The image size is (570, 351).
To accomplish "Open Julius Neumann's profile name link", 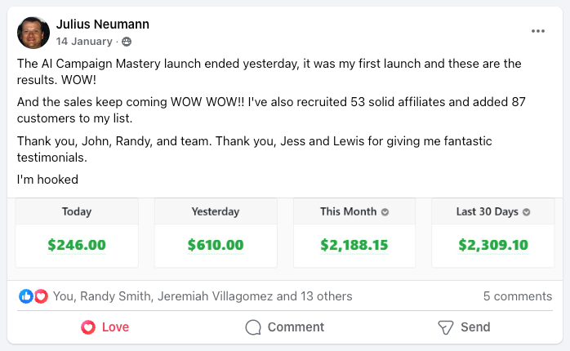I will [x=103, y=24].
